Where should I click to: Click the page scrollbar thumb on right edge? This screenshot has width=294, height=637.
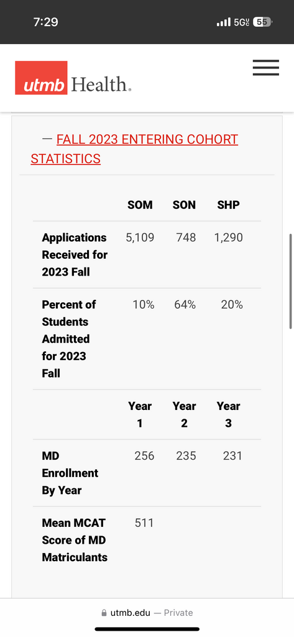point(290,281)
